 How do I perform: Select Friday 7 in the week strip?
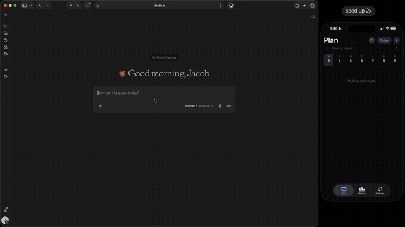pos(373,59)
